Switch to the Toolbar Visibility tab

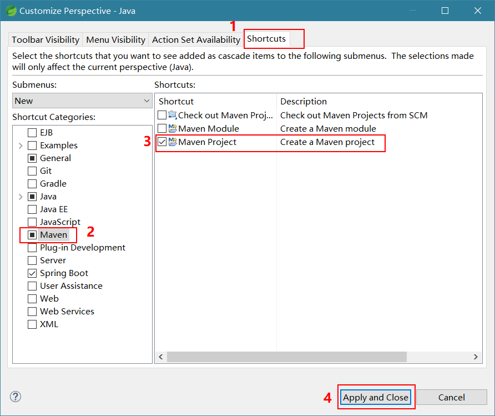coord(46,40)
